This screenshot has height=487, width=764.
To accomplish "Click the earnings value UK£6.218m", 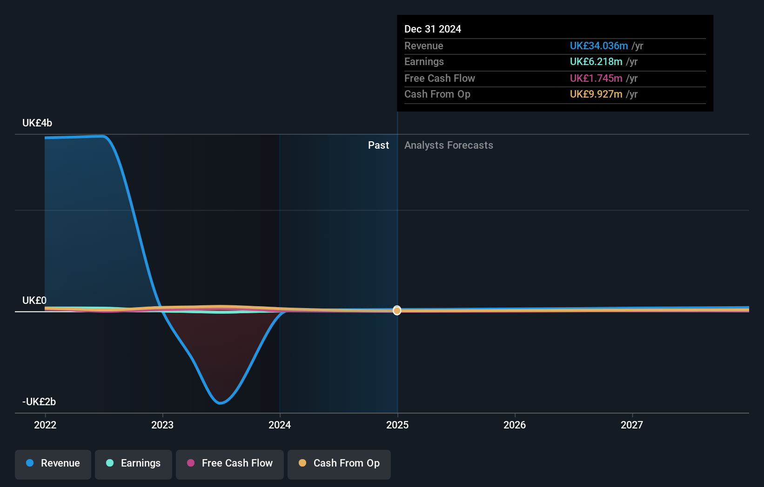I will 596,62.
